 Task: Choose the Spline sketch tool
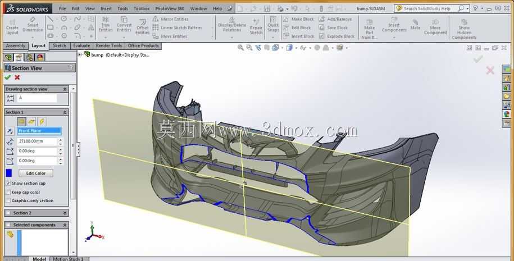pyautogui.click(x=78, y=19)
